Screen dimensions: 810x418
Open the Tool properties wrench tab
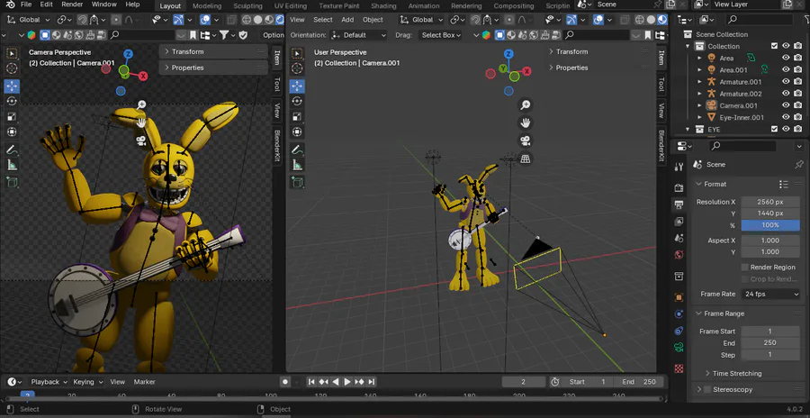(679, 167)
